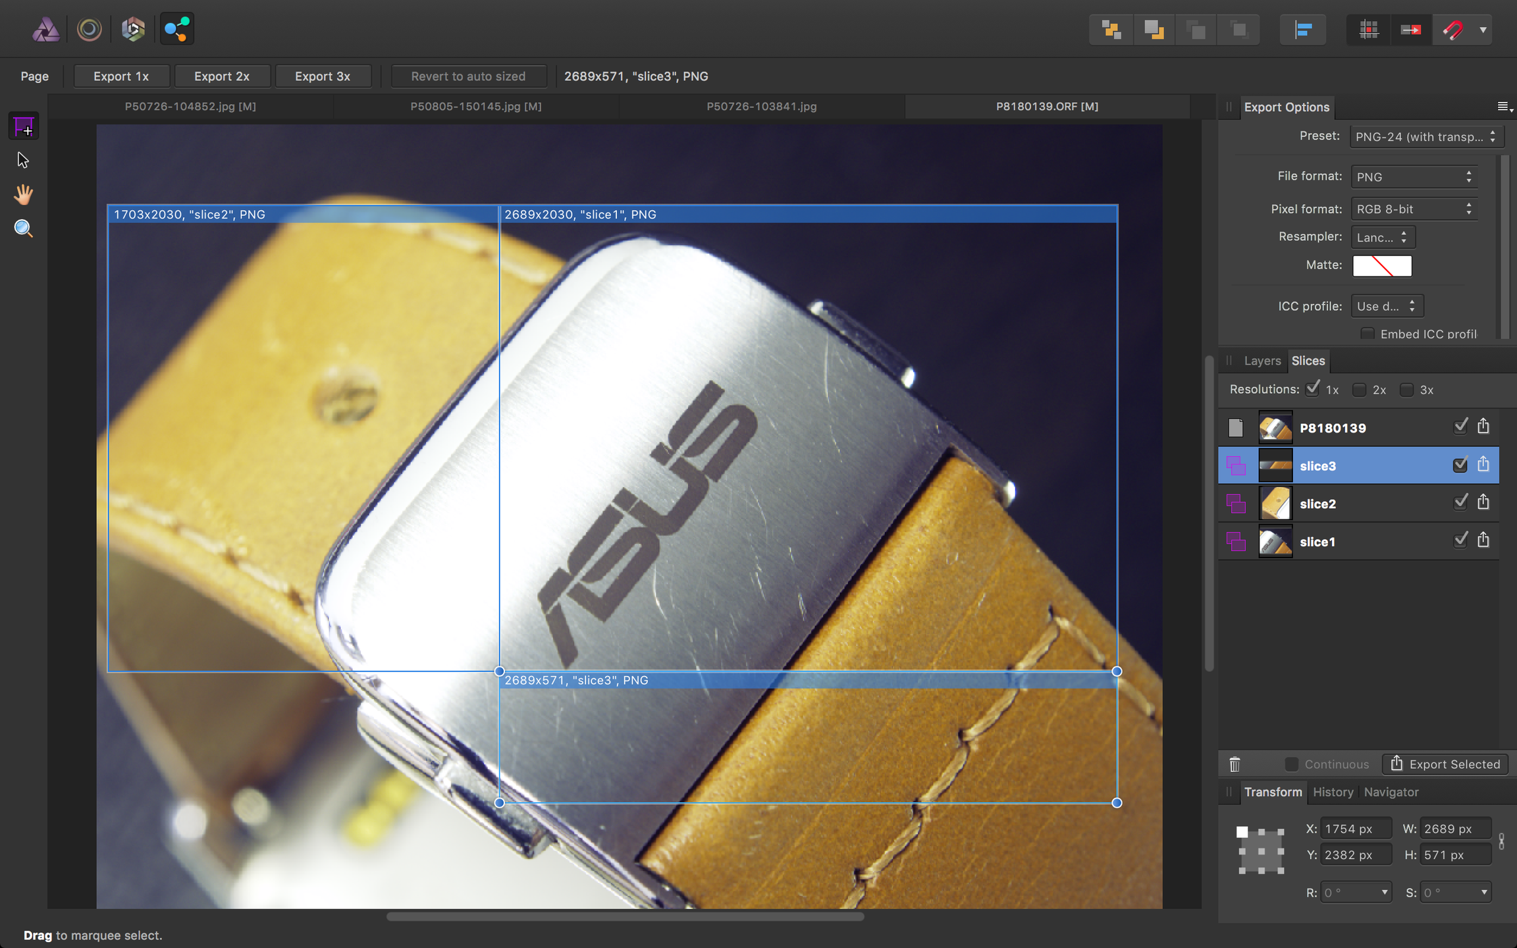Open the ICC profile dropdown
The image size is (1517, 948).
tap(1387, 306)
